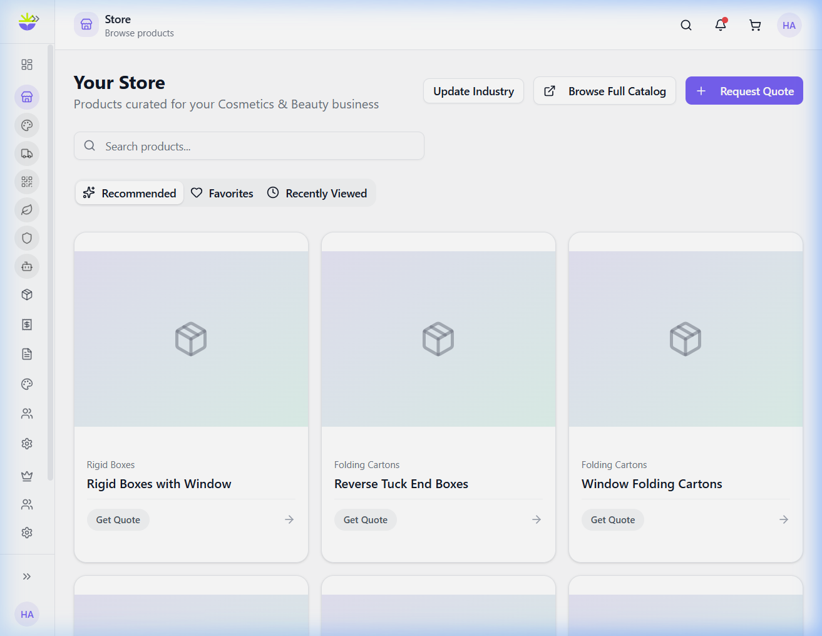This screenshot has width=822, height=636.
Task: Select the Recommended tab
Action: coord(130,193)
